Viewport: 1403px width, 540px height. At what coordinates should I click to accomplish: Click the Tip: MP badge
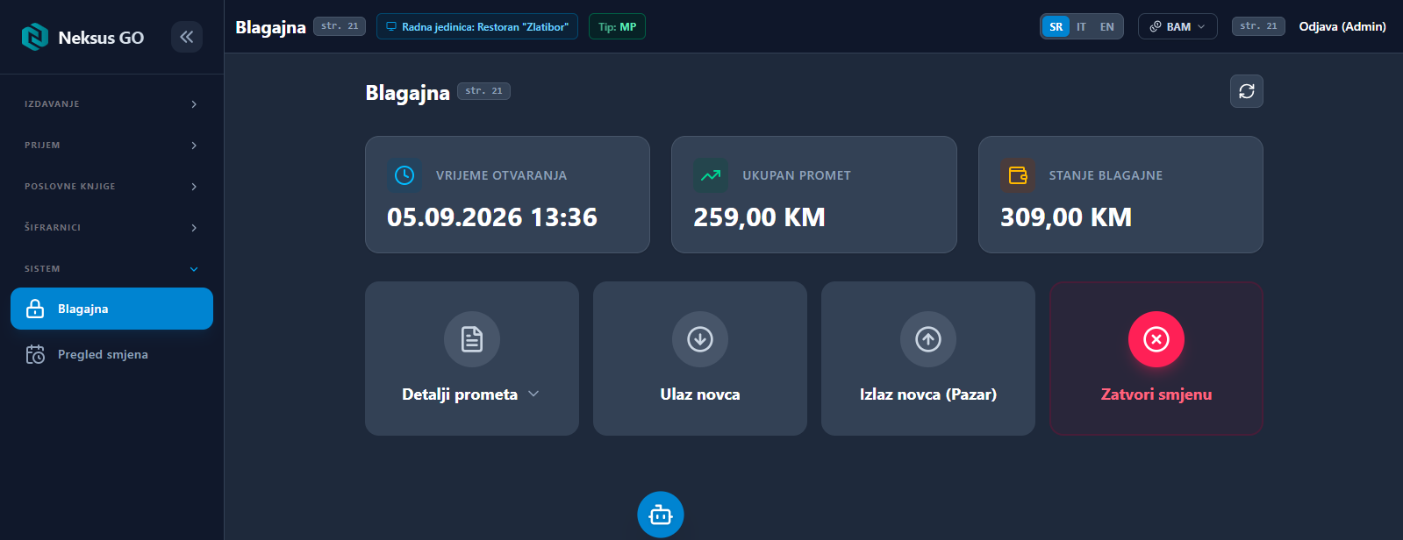[x=617, y=27]
